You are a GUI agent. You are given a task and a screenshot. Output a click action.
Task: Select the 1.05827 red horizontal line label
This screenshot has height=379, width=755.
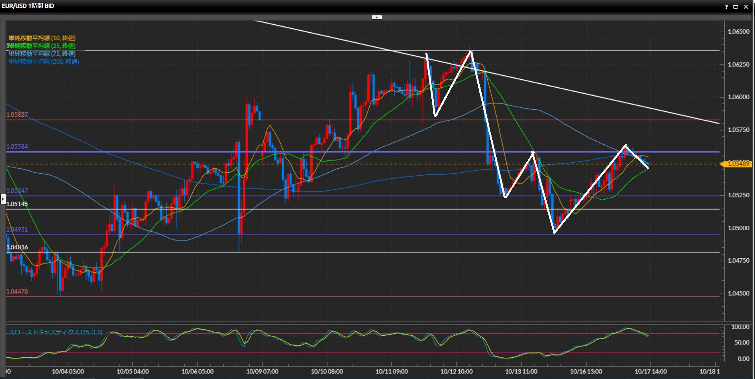tap(17, 115)
